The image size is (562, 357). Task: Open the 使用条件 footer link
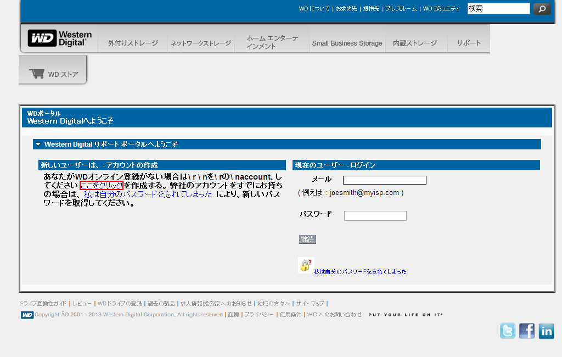291,315
